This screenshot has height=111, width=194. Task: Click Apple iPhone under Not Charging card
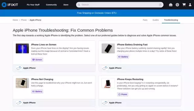click(29, 103)
